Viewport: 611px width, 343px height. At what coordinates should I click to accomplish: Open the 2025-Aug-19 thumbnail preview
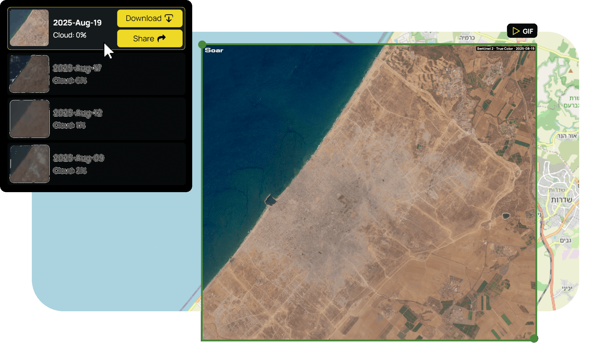point(29,28)
